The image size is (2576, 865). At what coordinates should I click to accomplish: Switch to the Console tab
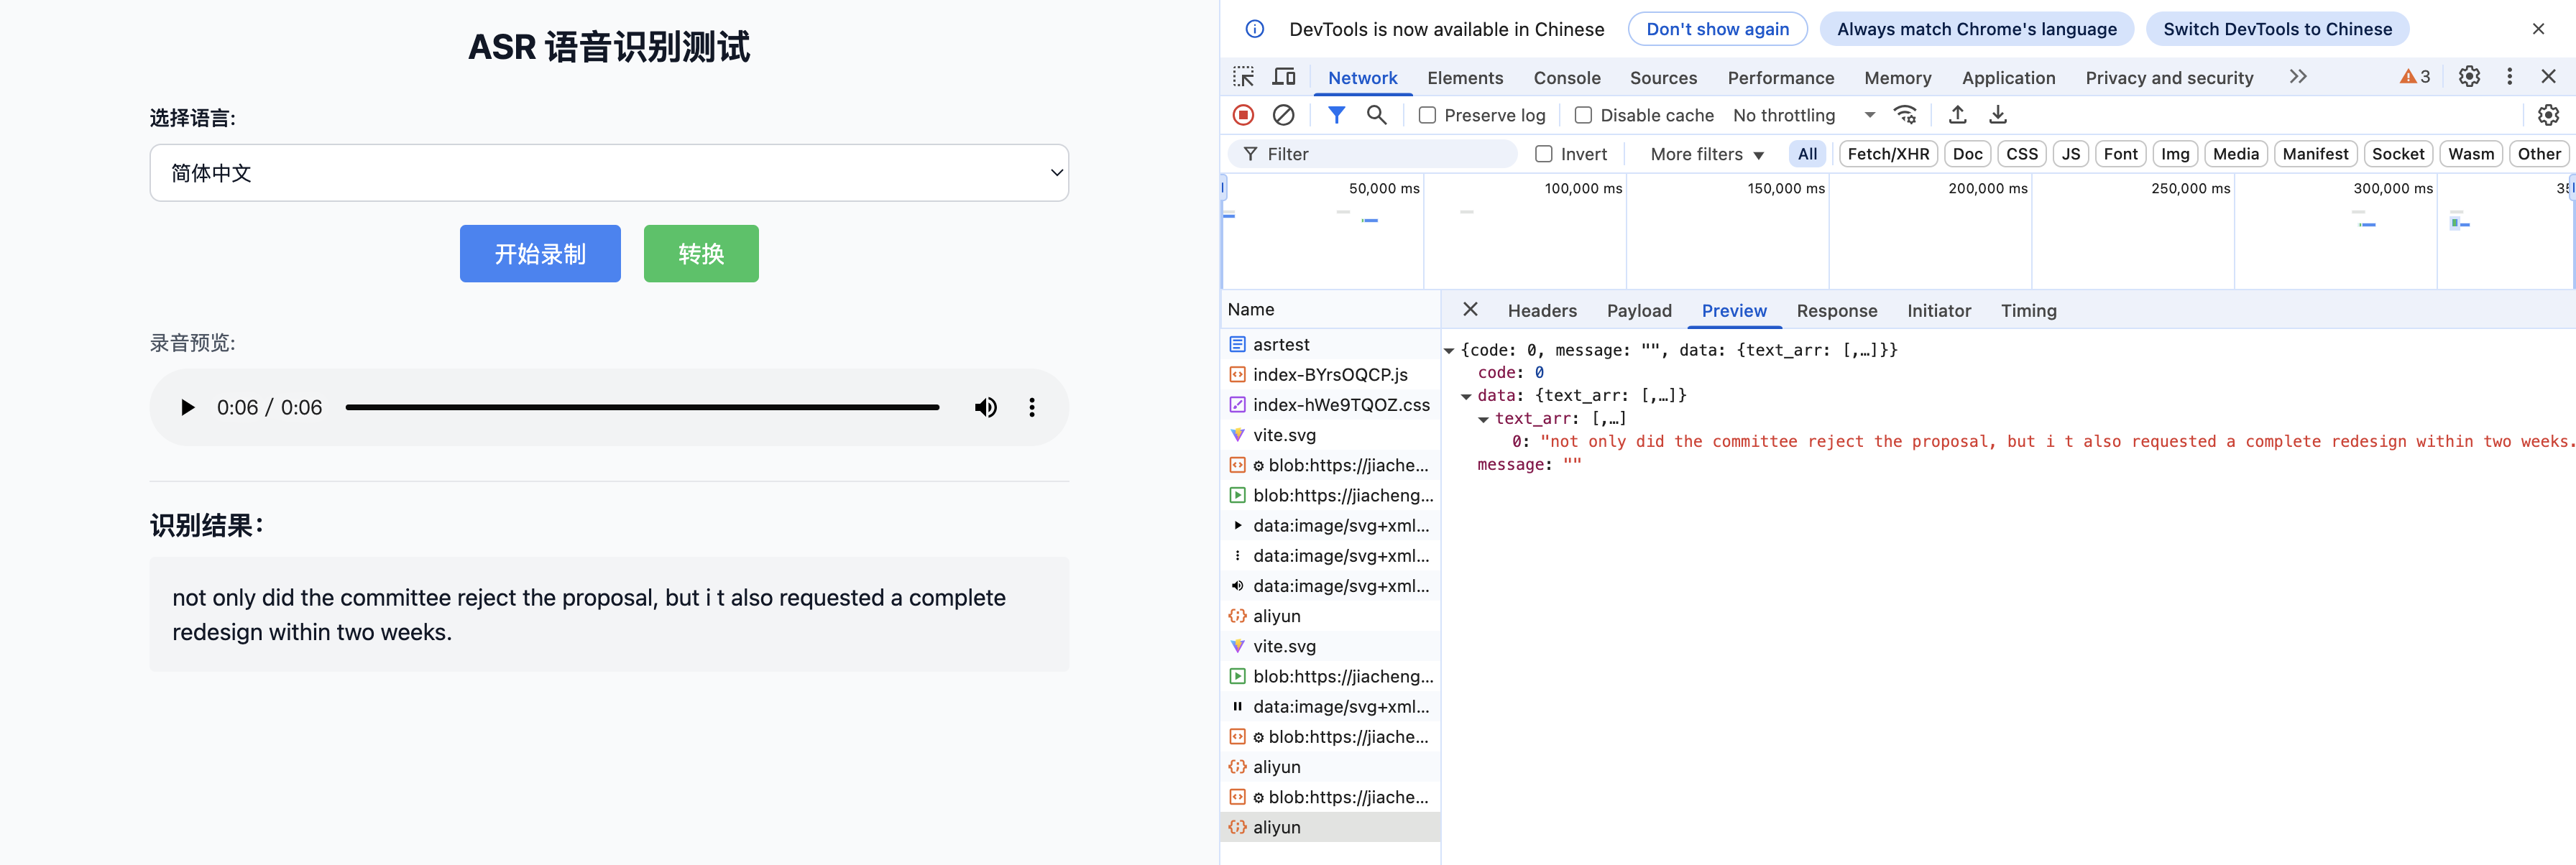[x=1566, y=78]
